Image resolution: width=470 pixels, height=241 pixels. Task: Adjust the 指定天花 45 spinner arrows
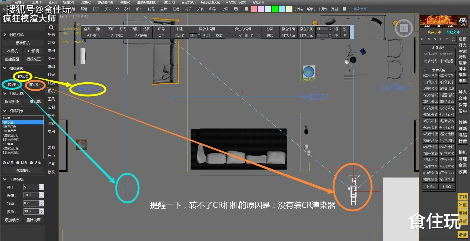[330, 29]
